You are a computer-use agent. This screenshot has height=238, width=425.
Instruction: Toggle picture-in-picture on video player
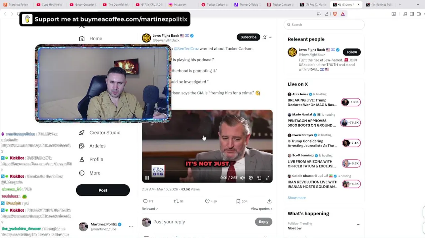259,178
